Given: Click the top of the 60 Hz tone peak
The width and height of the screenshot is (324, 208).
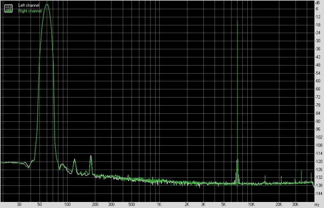Looking at the screenshot, I should click(47, 5).
